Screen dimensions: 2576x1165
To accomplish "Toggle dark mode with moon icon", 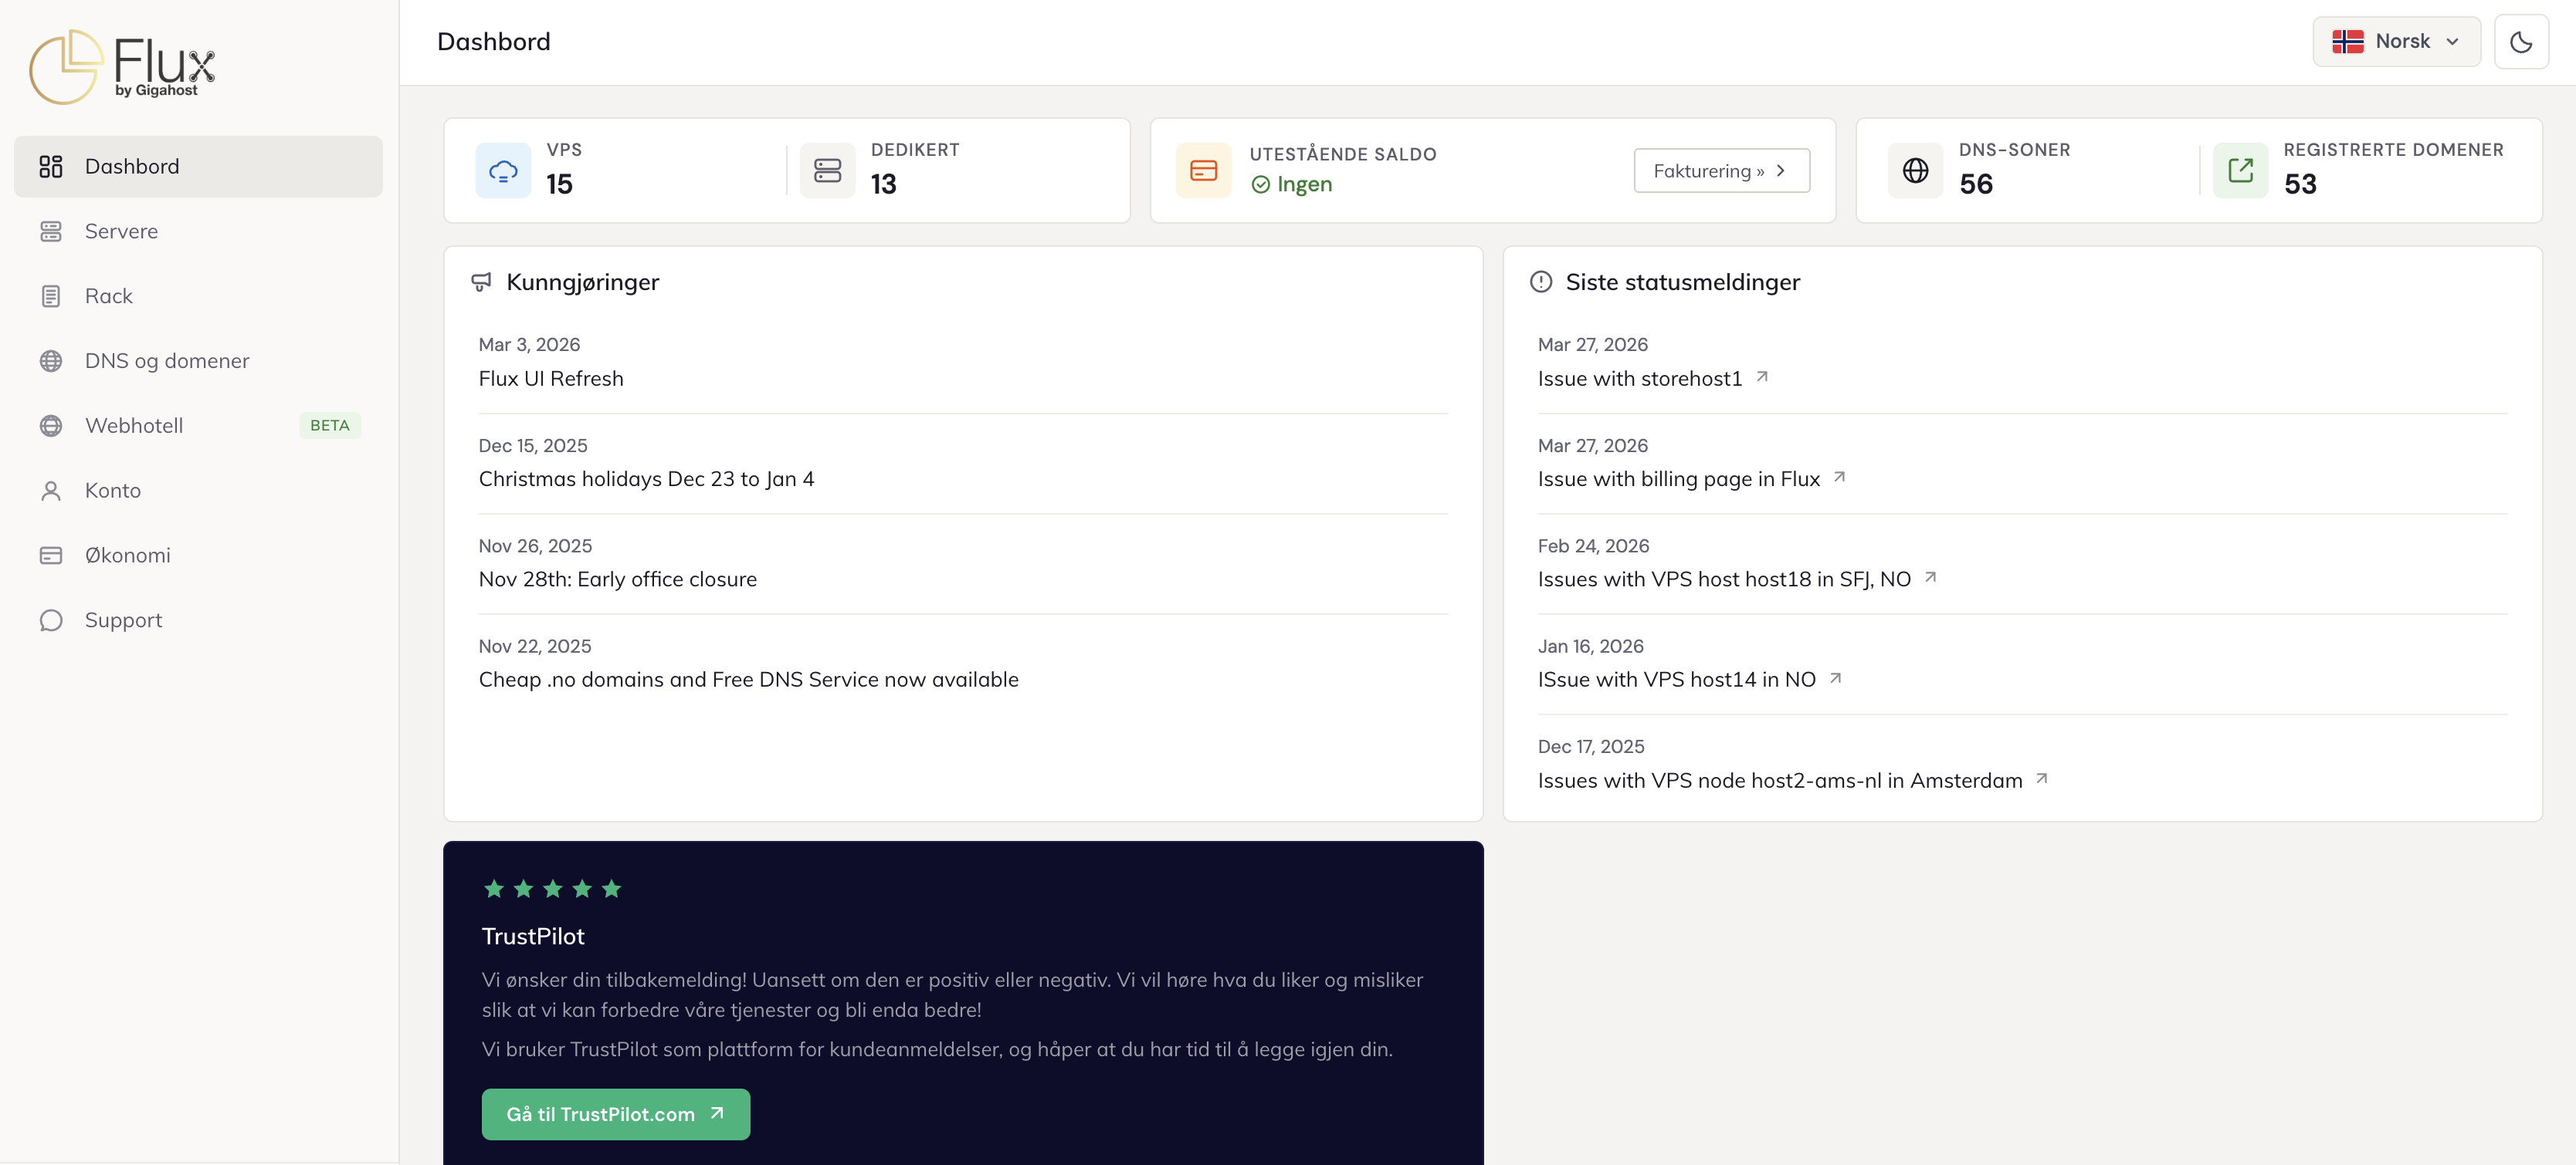I will click(x=2520, y=42).
